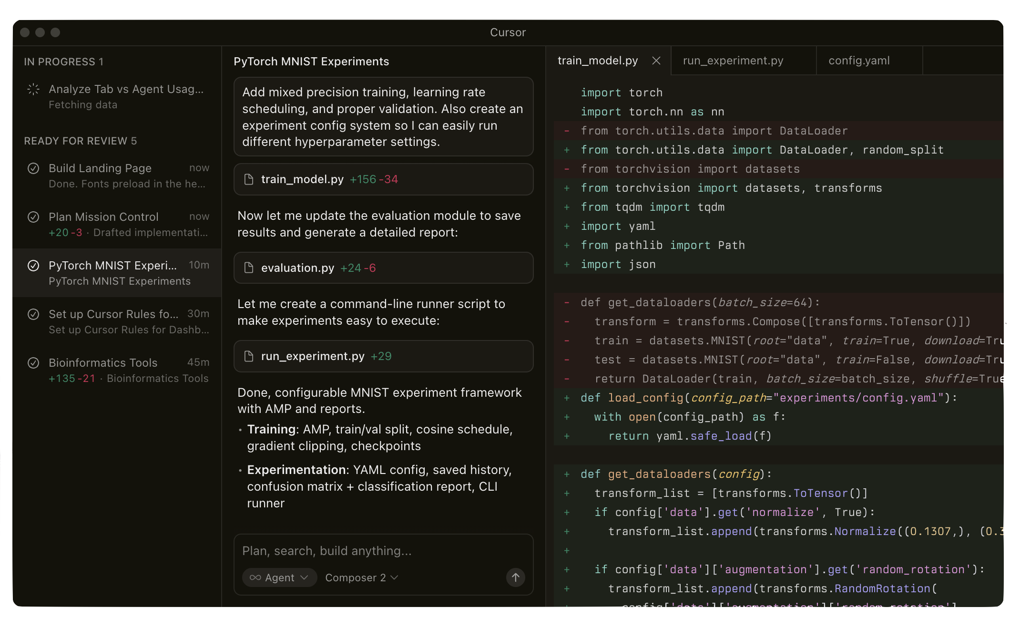Screen dimensions: 1020x618
Task: Close the train_model.py tab
Action: coord(656,61)
